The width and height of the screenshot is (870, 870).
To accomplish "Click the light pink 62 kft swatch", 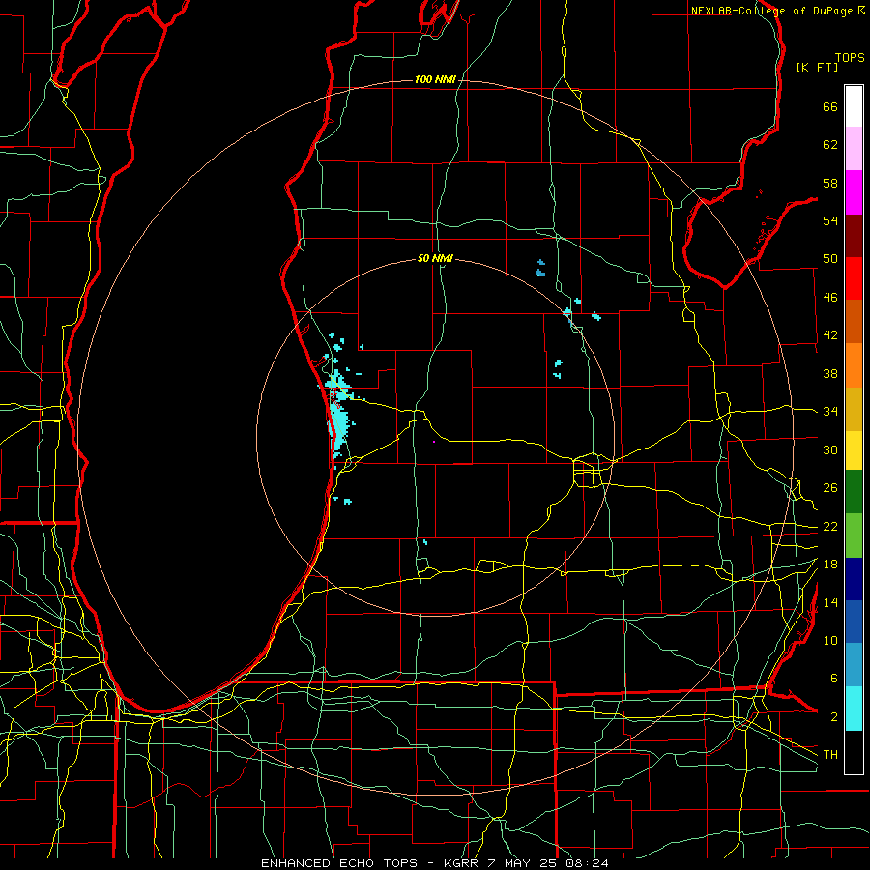I will pos(854,149).
